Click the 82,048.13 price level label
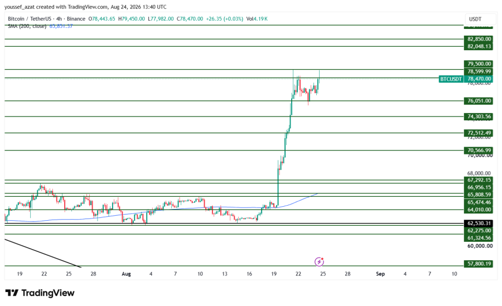 pos(479,46)
